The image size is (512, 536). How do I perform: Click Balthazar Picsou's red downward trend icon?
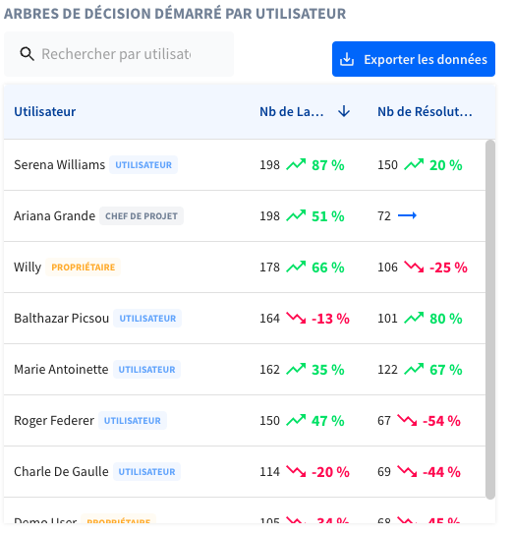[296, 318]
